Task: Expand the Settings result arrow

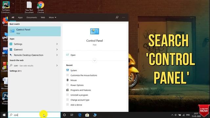Action: [57, 44]
